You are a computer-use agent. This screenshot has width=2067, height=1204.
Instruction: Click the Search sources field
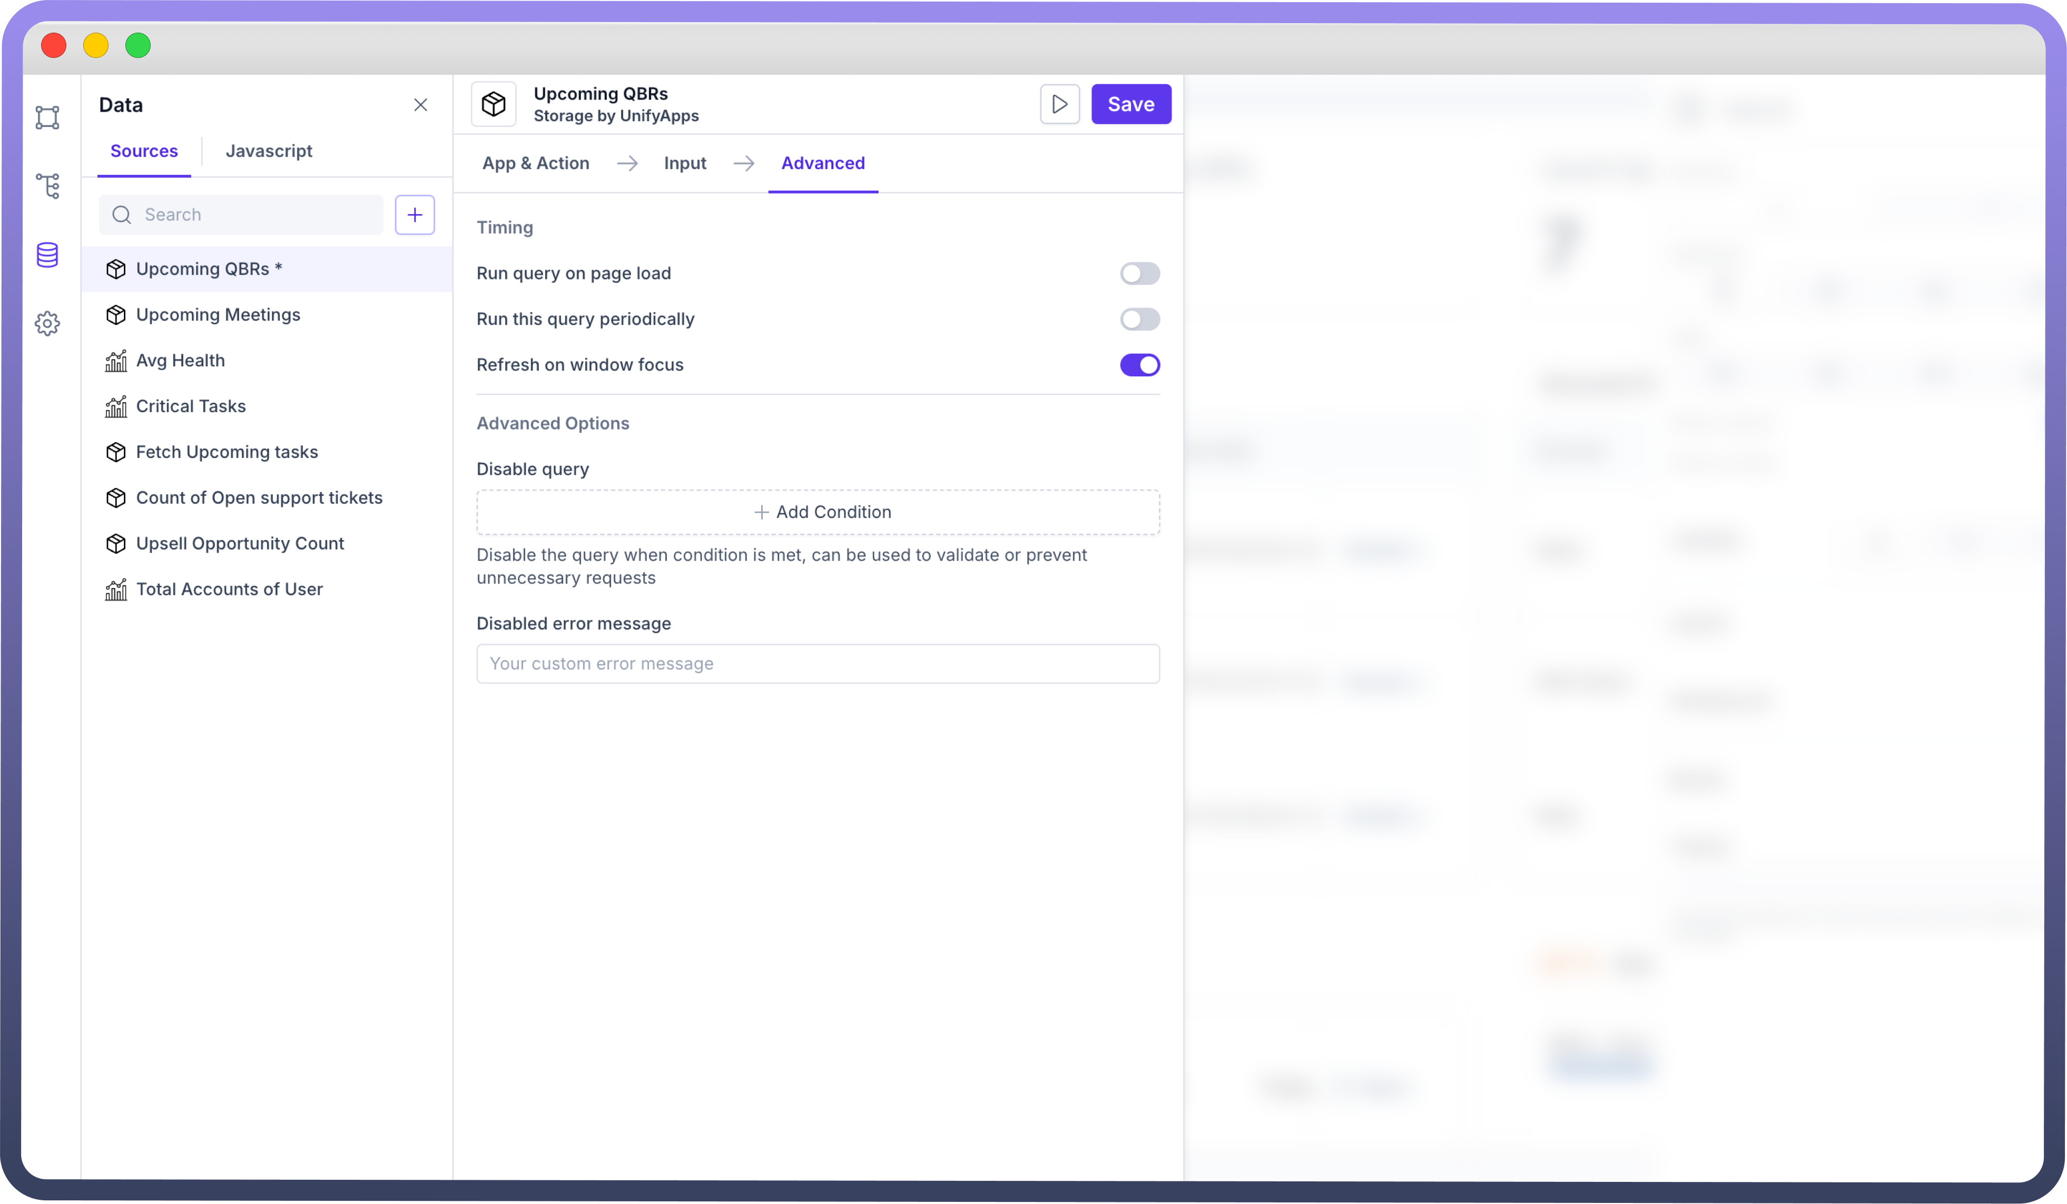pos(254,215)
